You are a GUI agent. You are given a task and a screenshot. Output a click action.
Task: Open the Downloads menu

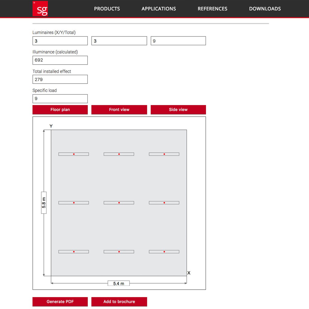click(x=265, y=9)
